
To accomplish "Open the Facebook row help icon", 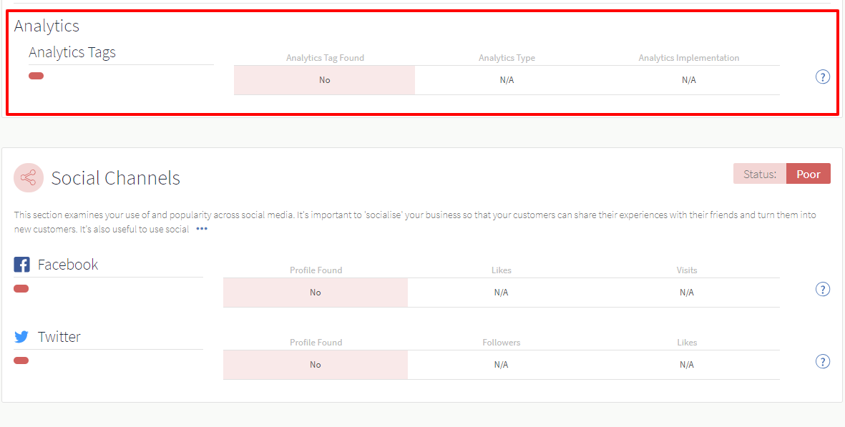I will (822, 289).
